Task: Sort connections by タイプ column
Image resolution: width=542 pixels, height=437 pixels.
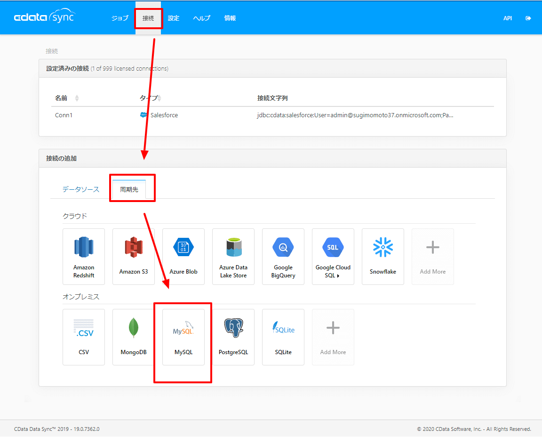Action: coord(151,98)
